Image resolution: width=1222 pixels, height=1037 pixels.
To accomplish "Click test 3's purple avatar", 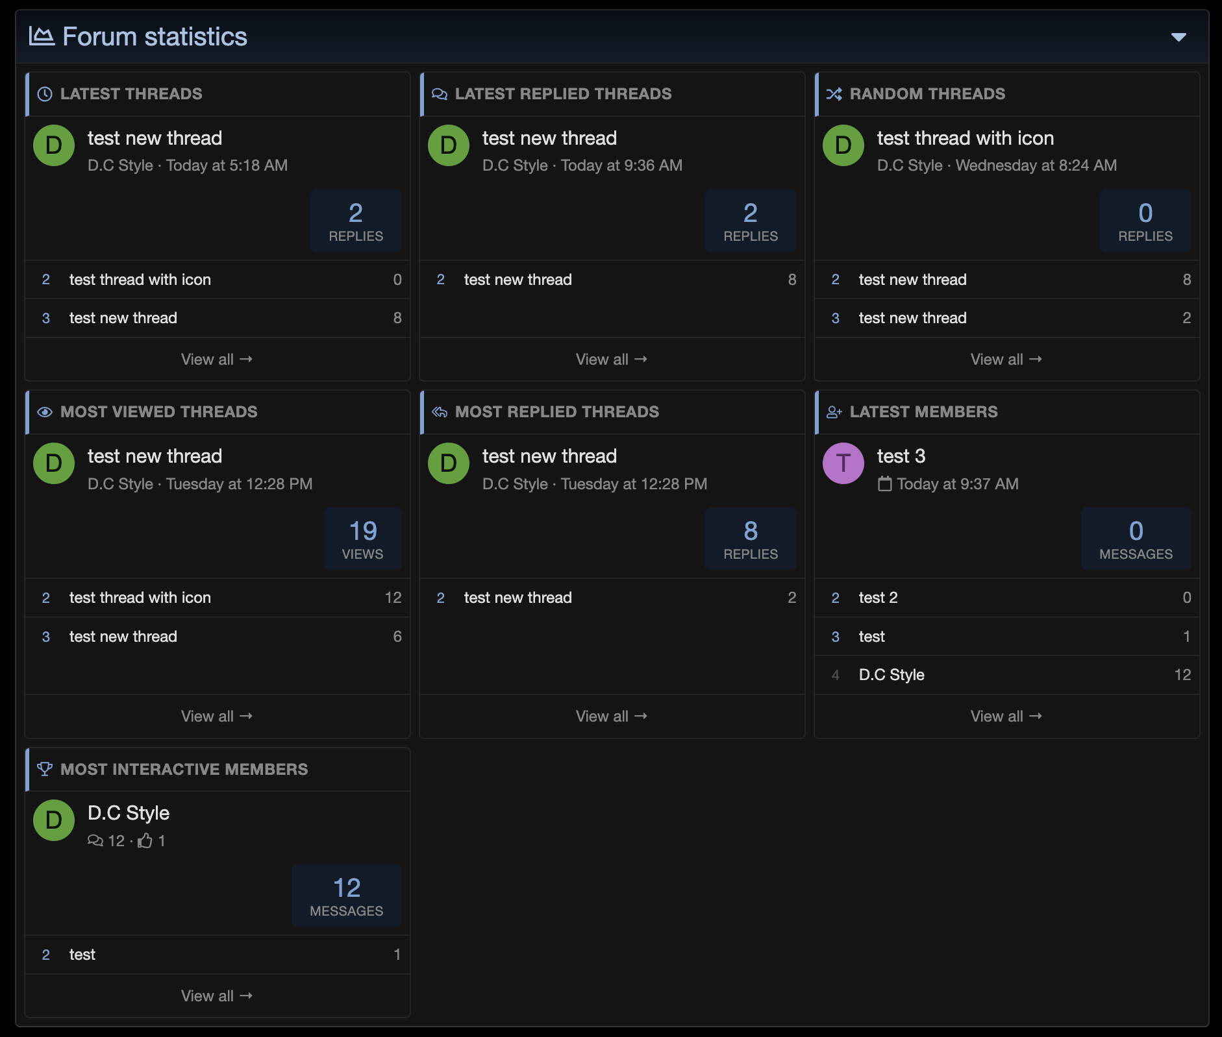I will (x=843, y=463).
